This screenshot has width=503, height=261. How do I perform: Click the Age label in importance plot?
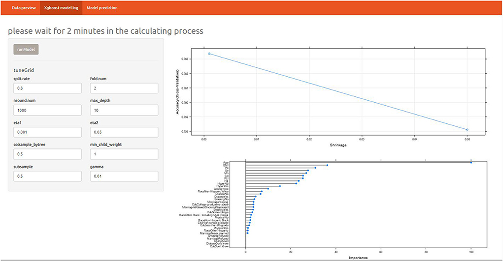point(226,163)
